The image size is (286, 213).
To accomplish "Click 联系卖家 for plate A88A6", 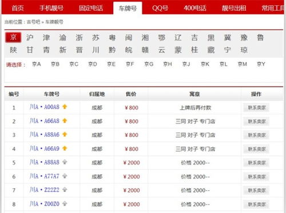I will [x=256, y=135].
